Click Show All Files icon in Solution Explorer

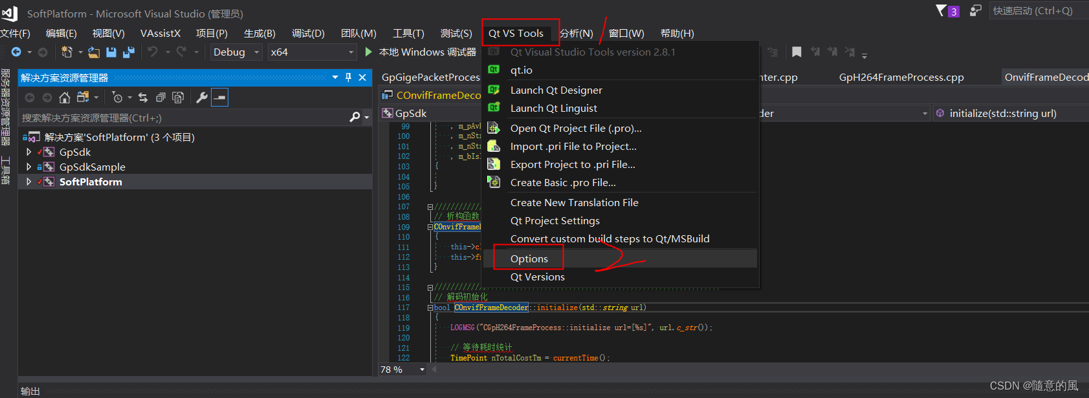click(x=178, y=98)
